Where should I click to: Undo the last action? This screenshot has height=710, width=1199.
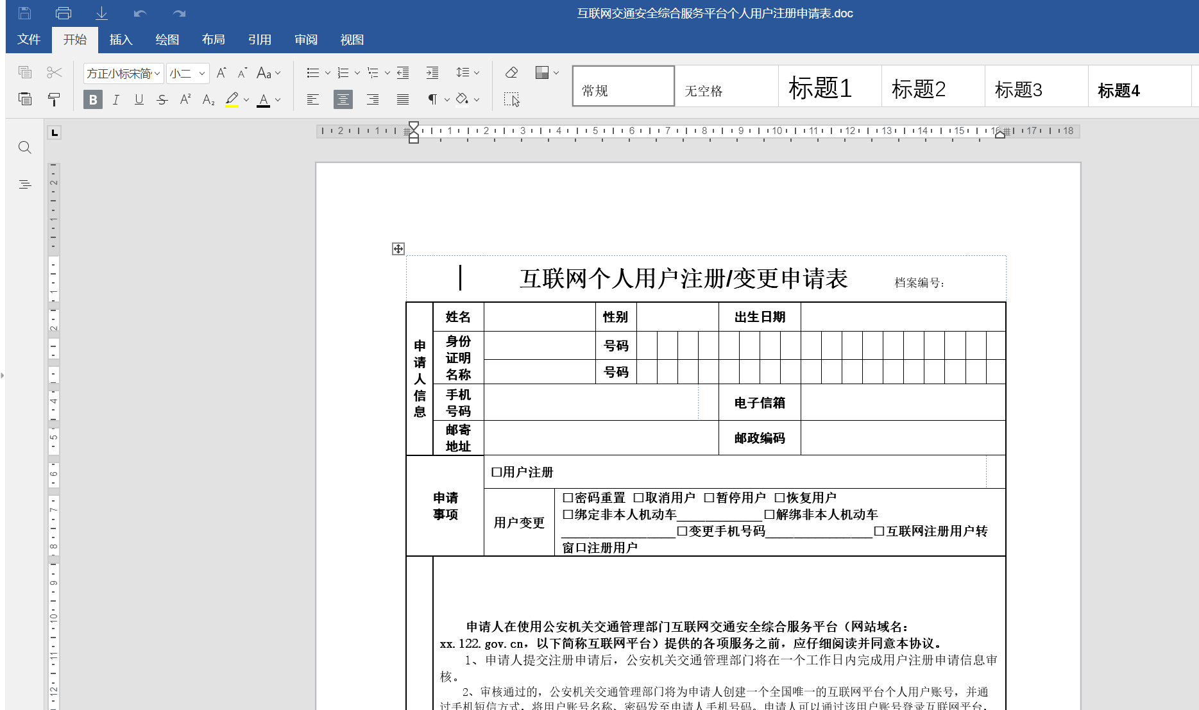(x=140, y=13)
